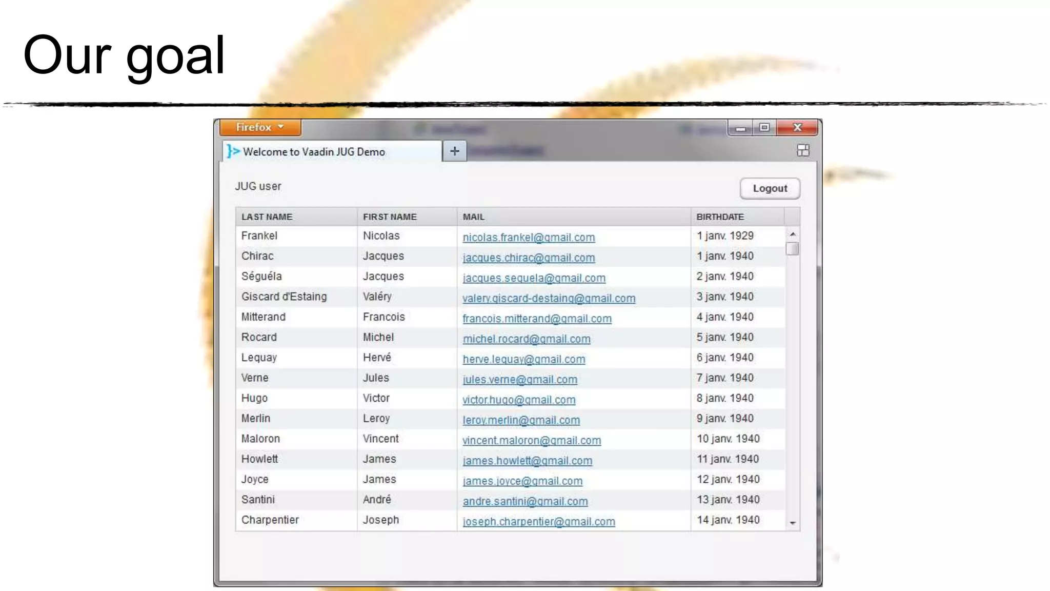Open a new tab with plus icon
1050x591 pixels.
click(454, 151)
